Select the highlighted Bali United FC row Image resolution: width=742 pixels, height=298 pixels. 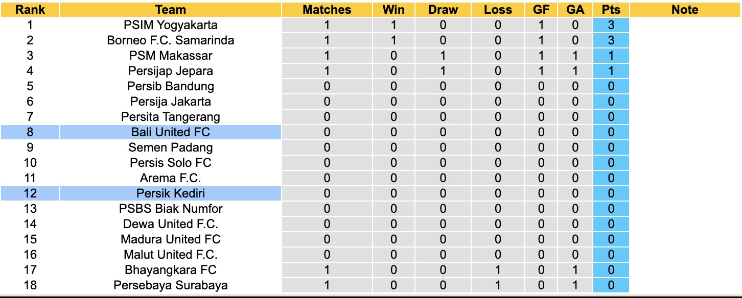pos(171,132)
